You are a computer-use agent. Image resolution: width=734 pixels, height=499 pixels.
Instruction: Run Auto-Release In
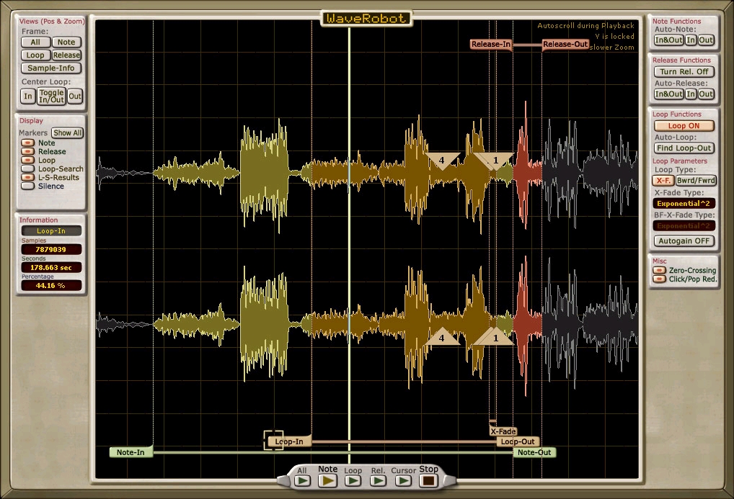[691, 94]
